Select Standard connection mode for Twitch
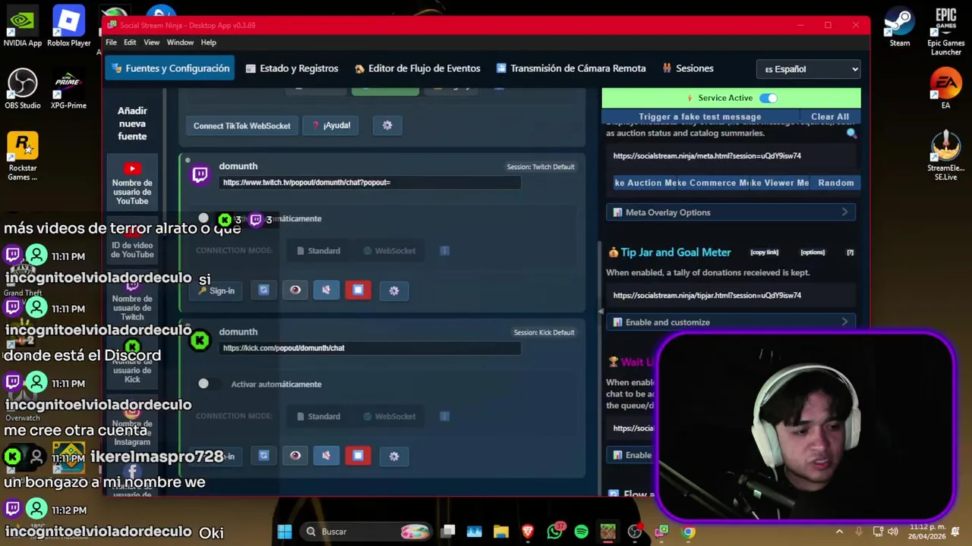The height and width of the screenshot is (546, 972). pos(318,250)
